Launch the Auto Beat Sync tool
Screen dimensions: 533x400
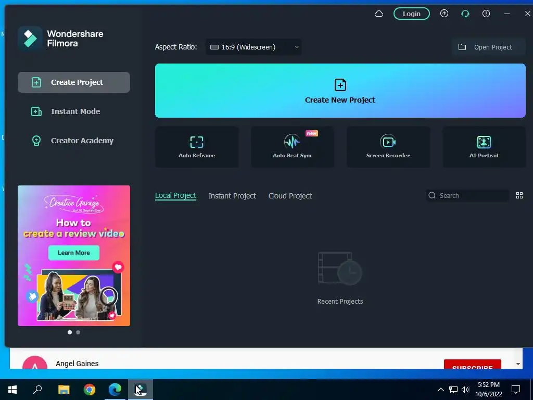tap(293, 147)
